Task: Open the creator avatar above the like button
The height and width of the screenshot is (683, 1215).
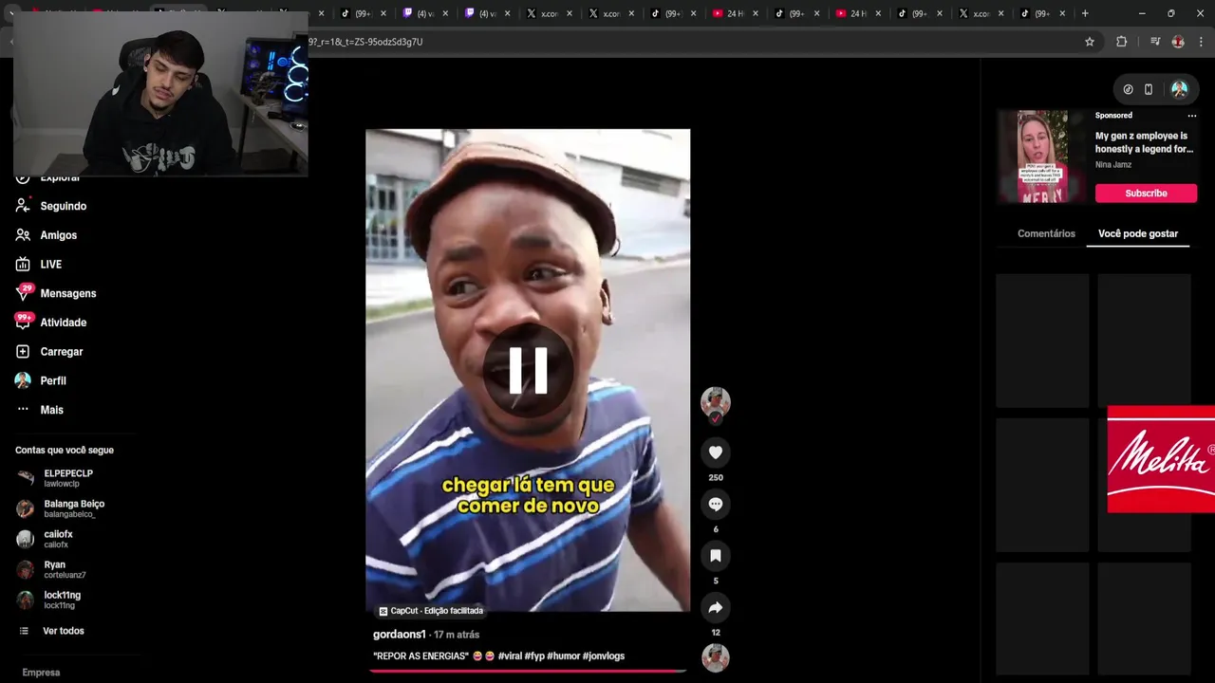Action: point(716,401)
